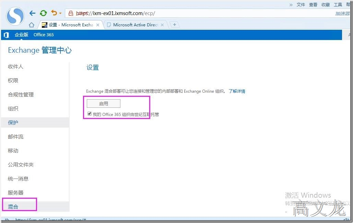353x223 pixels.
Task: Open the 工具 menu
Action: tap(338, 5)
